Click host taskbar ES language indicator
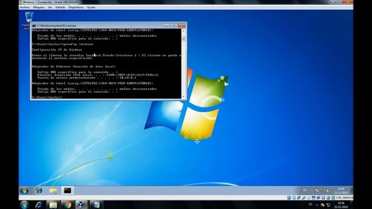Screen dimensions: 372x209 point(310,204)
